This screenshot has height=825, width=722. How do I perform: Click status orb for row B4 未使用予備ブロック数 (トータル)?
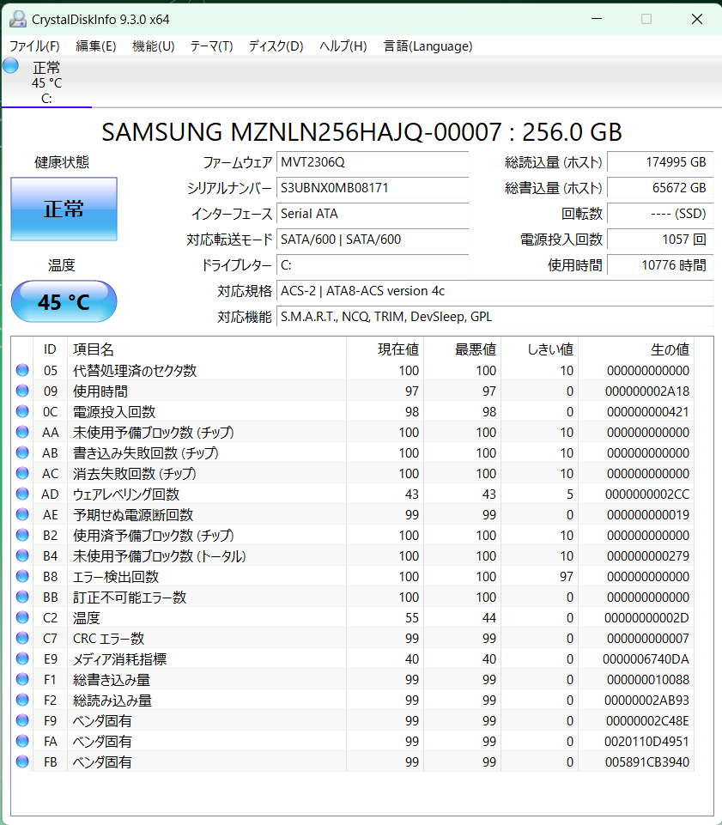[x=22, y=555]
